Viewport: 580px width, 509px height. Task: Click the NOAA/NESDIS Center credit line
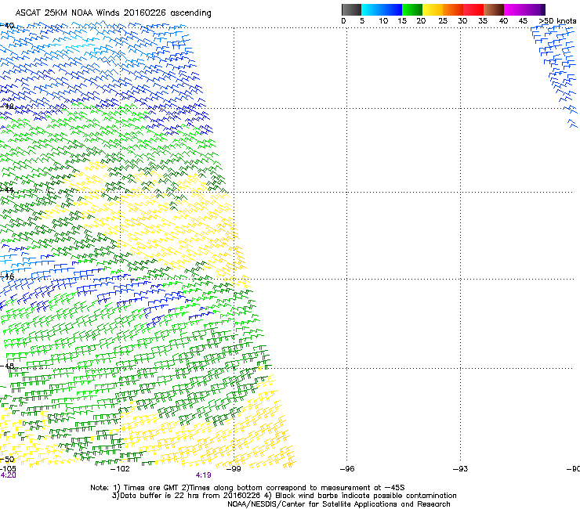pos(339,504)
